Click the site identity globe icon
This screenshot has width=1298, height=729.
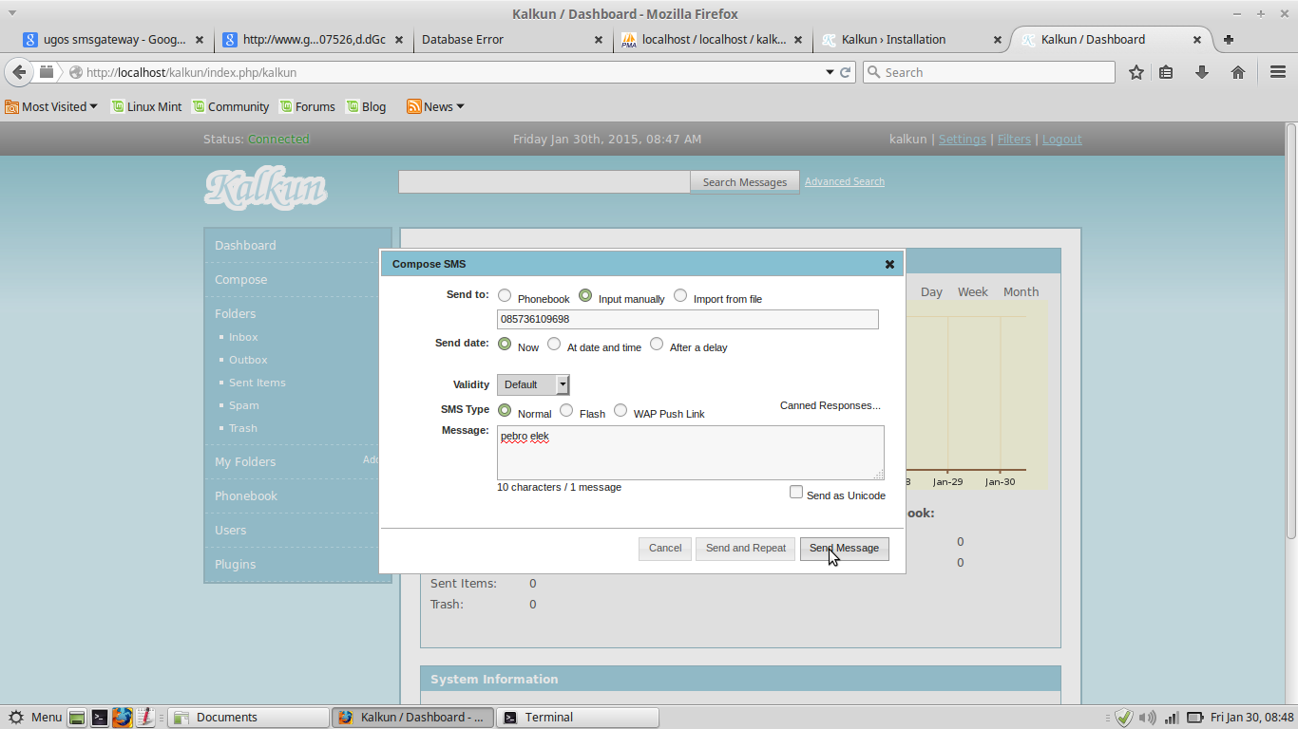76,72
